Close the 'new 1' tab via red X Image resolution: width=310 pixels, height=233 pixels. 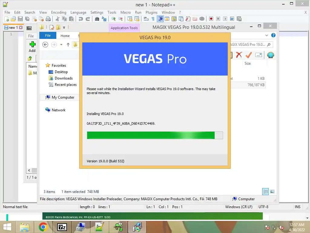click(21, 28)
